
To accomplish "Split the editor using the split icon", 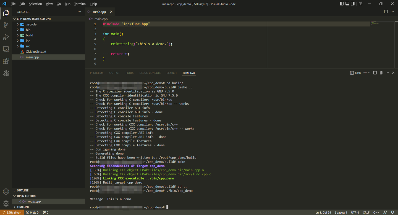I will coord(386,12).
